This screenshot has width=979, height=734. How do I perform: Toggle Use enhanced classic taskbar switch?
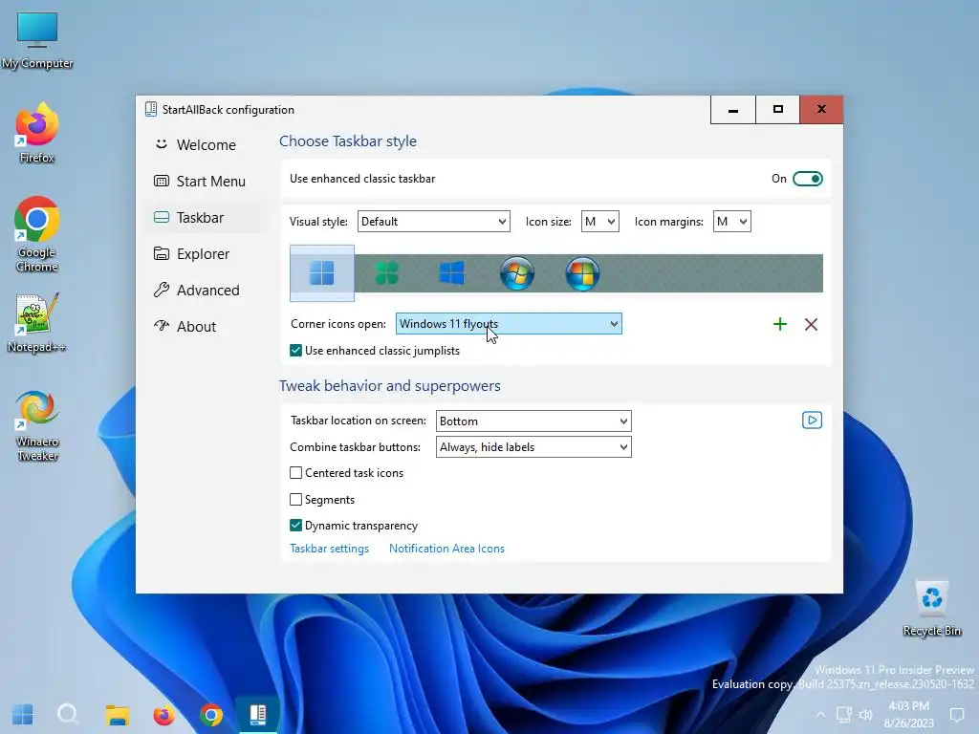pyautogui.click(x=807, y=179)
